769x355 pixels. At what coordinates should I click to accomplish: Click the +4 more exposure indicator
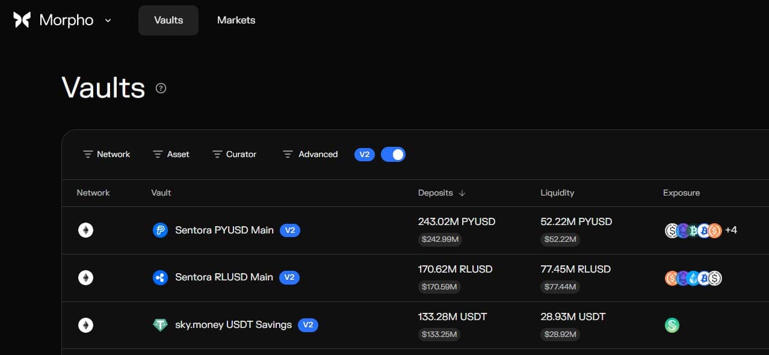click(x=731, y=230)
